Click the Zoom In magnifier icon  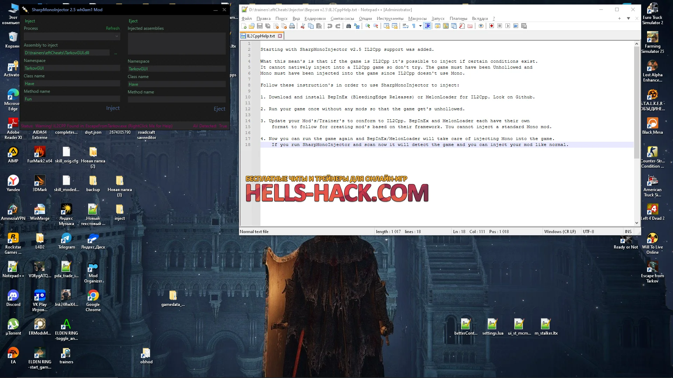click(367, 26)
